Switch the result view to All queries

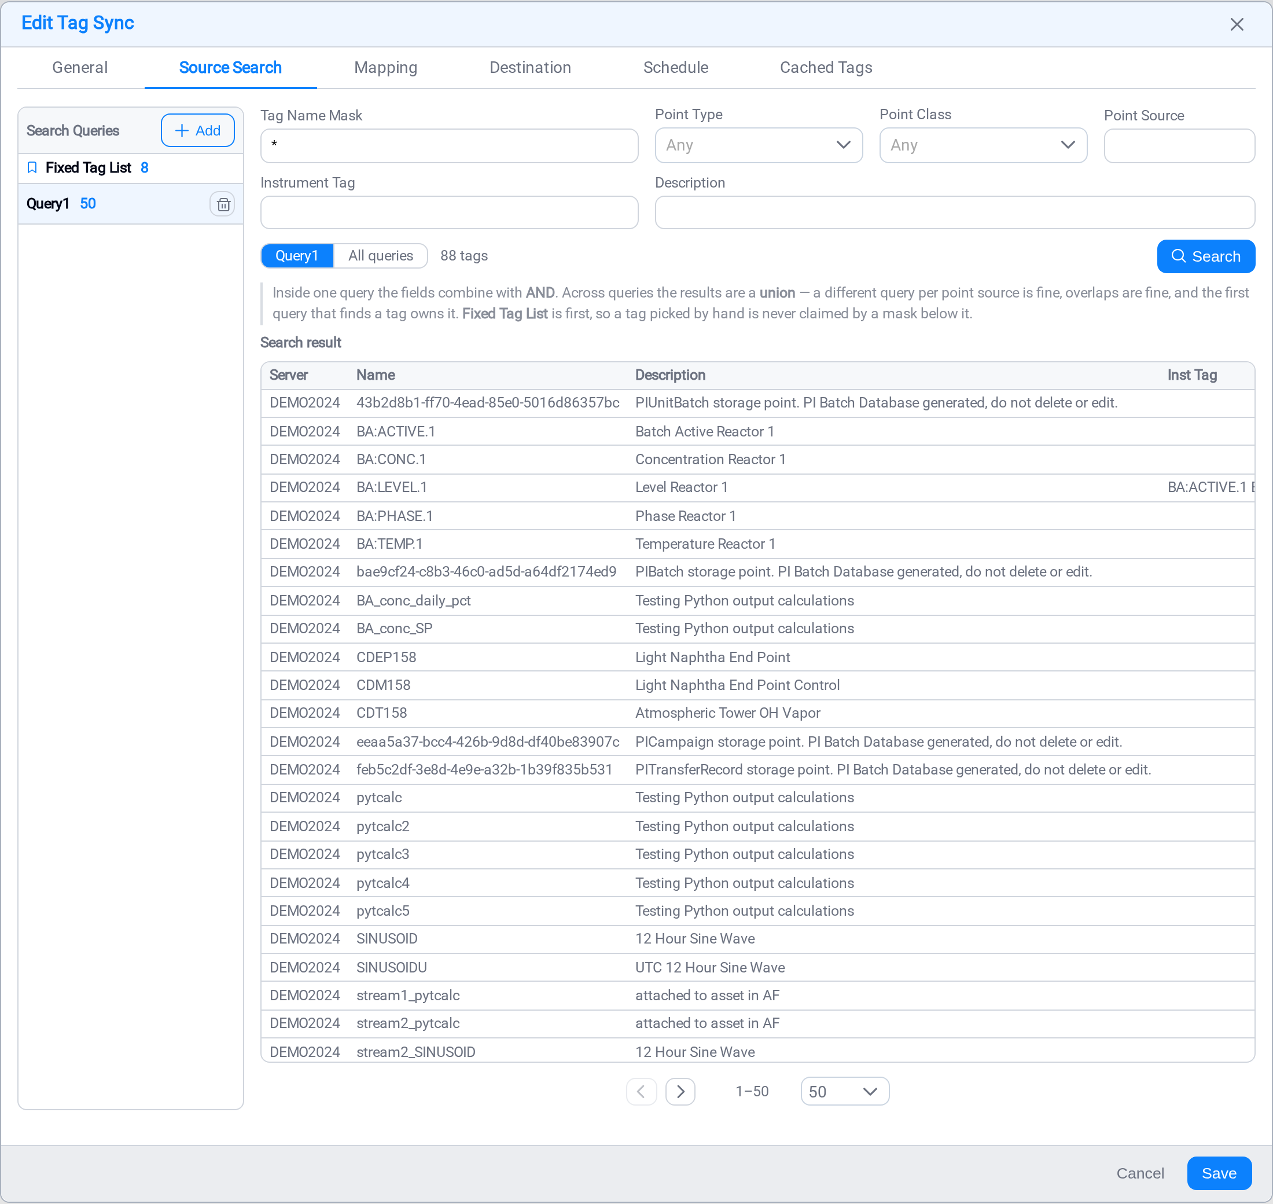pos(381,255)
